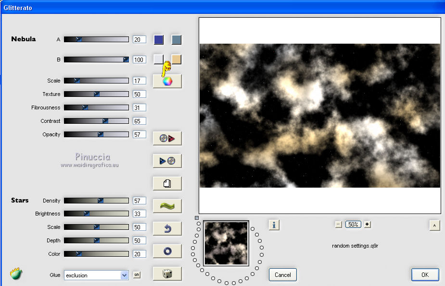Collapse preview with the caret button
Viewport: 445px width, 286px height.
point(434,226)
